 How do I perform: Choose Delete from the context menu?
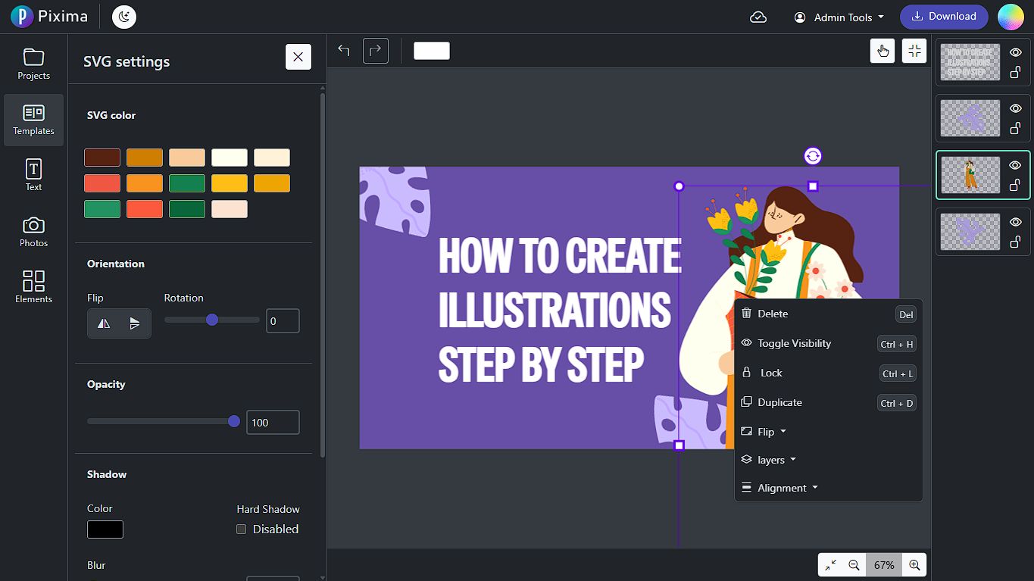point(773,314)
